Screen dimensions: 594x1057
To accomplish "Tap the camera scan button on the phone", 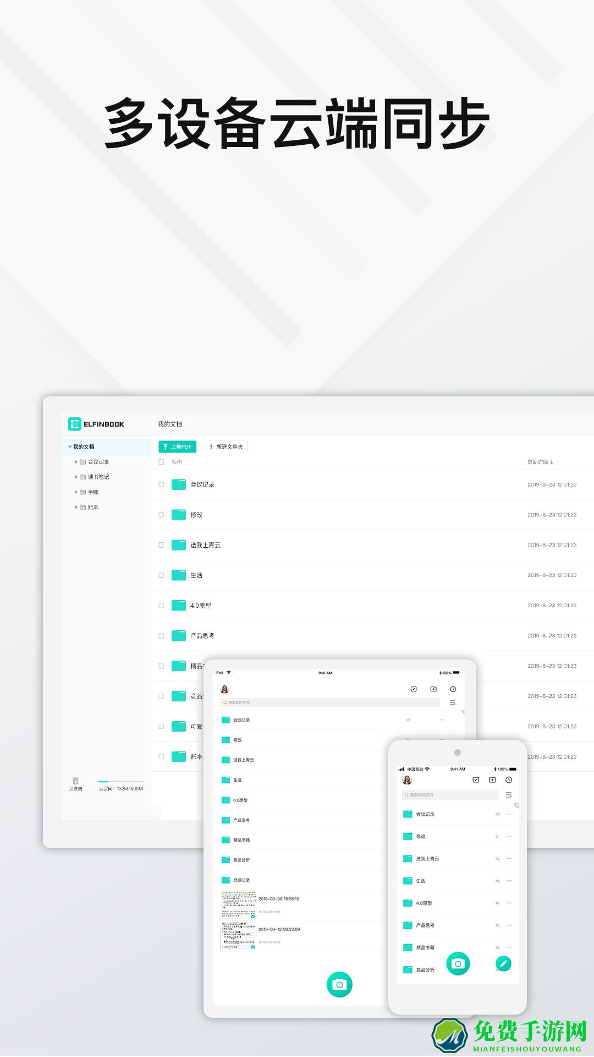I will 458,963.
